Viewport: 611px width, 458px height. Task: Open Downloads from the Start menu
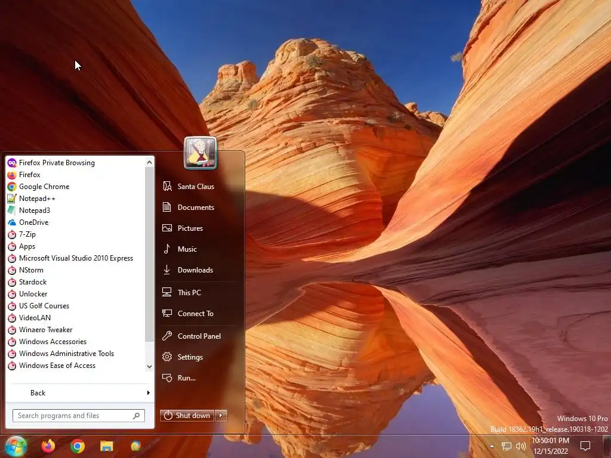click(x=199, y=270)
